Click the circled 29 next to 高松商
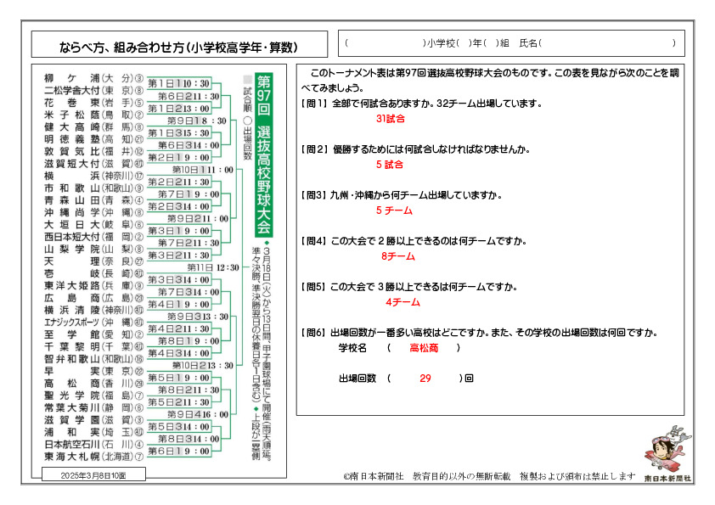The height and width of the screenshot is (505, 715). [138, 383]
